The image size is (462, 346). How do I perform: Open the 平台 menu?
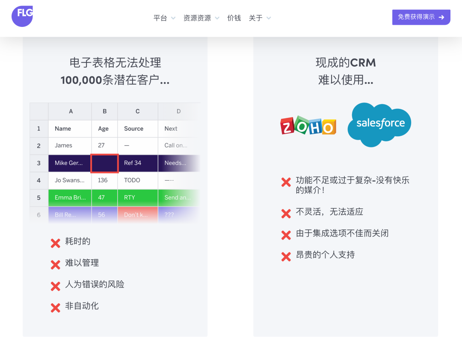[160, 18]
